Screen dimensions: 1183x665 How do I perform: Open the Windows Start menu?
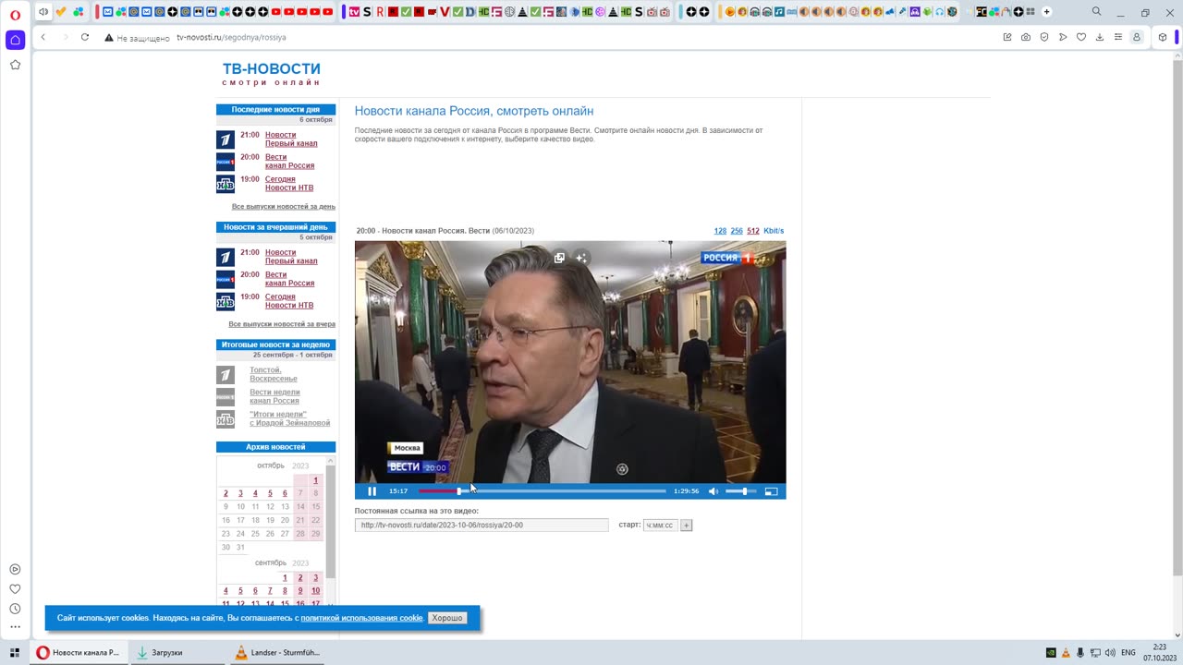(x=14, y=652)
